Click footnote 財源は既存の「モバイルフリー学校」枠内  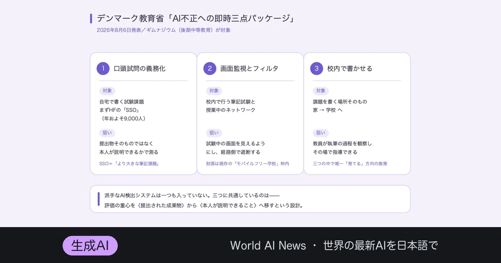pyautogui.click(x=248, y=164)
